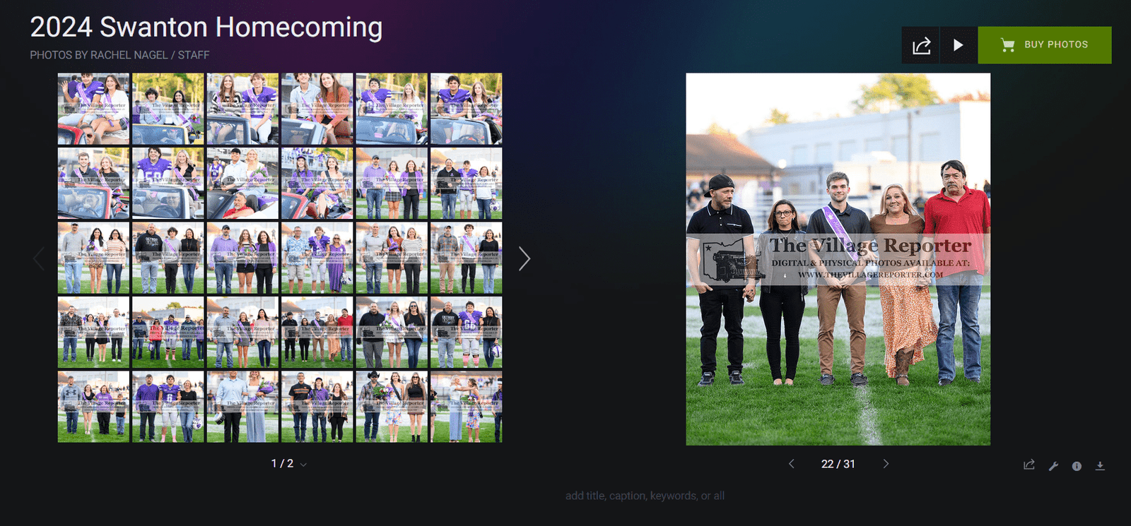The image size is (1131, 526).
Task: Open the wrench tools icon
Action: (1053, 466)
